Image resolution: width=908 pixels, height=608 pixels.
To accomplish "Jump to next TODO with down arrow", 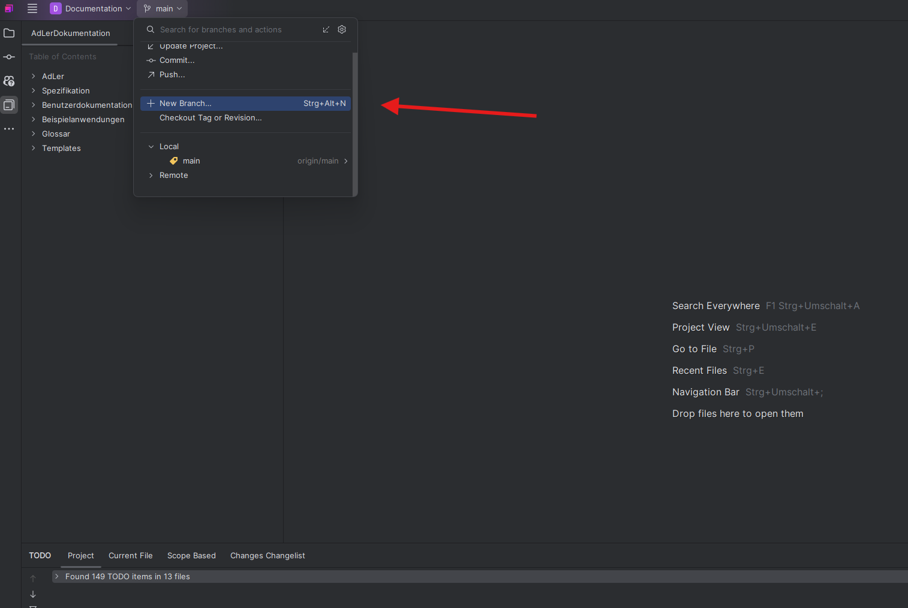I will pyautogui.click(x=33, y=594).
